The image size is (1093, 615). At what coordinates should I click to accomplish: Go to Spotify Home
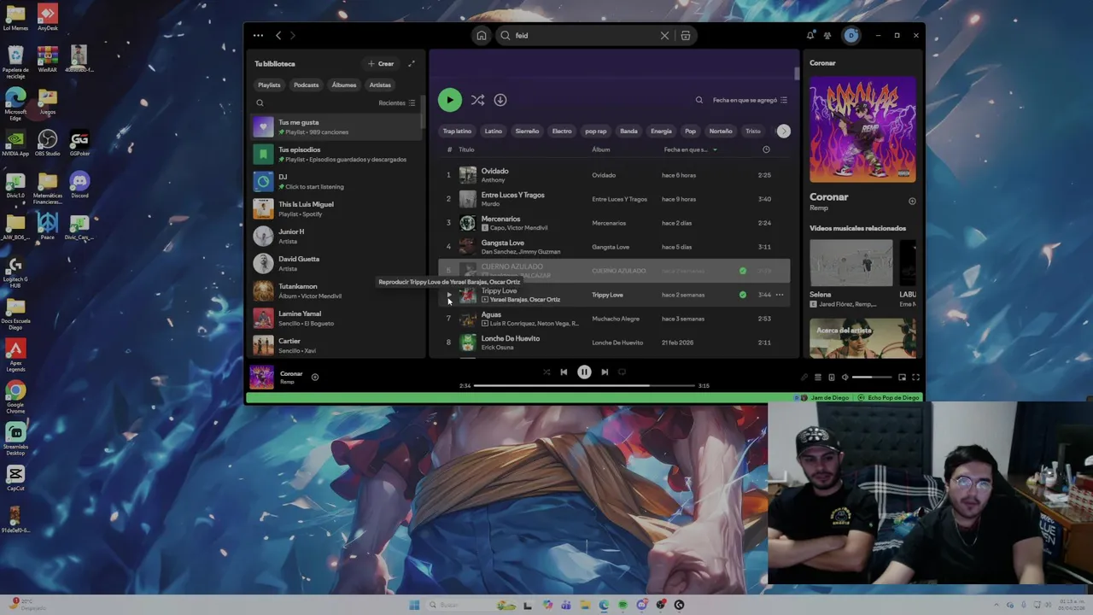[x=482, y=36]
